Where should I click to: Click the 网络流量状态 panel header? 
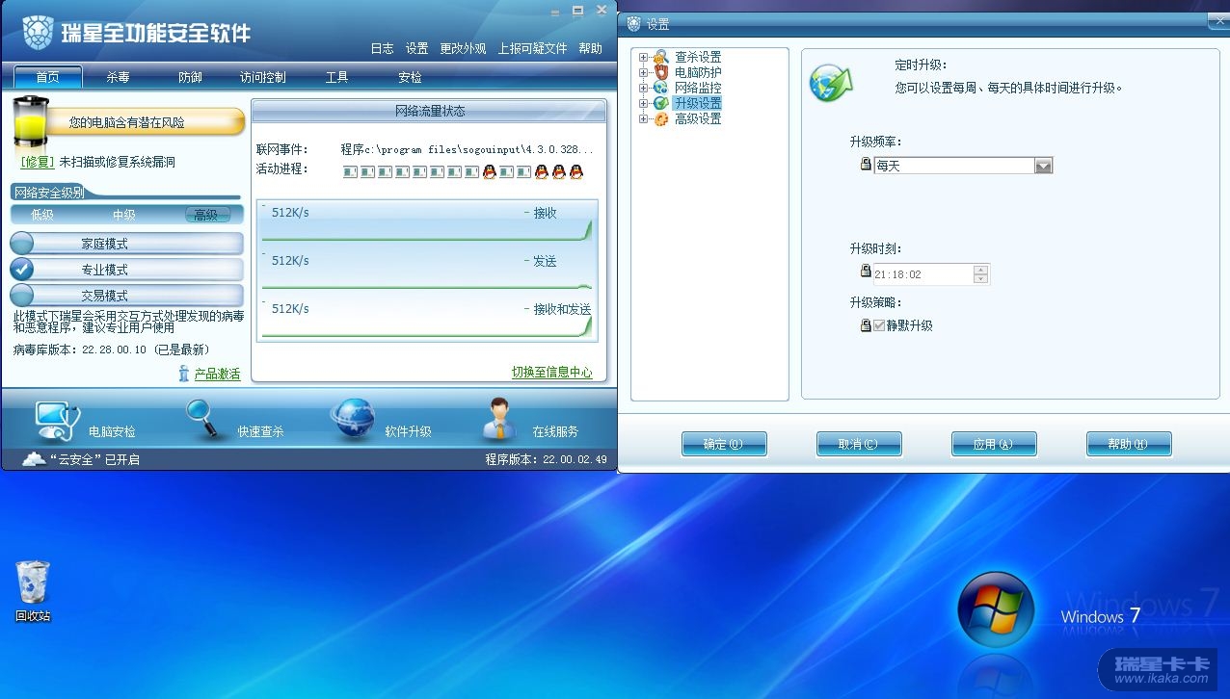[429, 111]
